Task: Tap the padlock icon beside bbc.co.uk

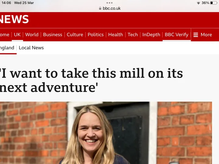Action: point(100,9)
